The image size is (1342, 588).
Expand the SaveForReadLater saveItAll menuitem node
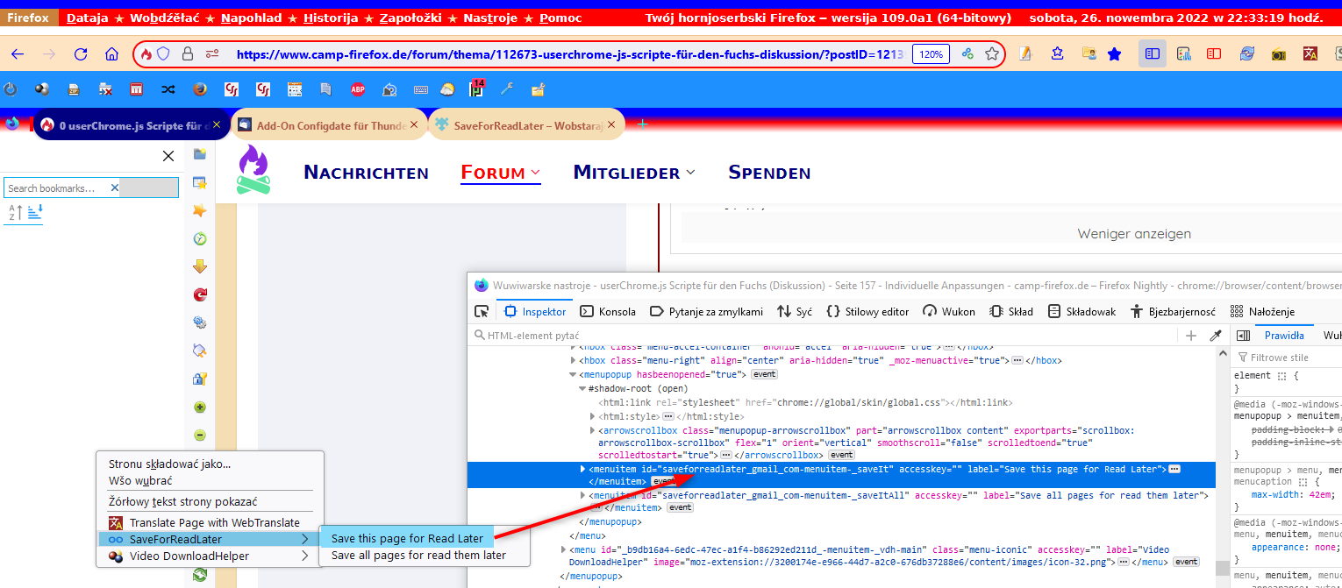point(582,496)
